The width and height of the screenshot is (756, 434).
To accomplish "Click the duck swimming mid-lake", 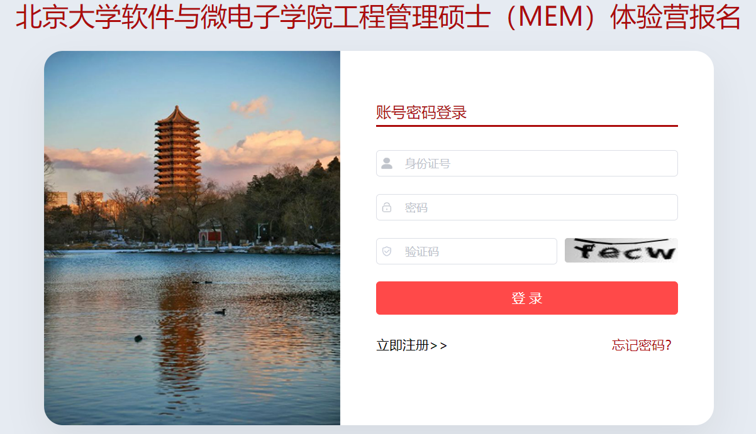I will 220,311.
